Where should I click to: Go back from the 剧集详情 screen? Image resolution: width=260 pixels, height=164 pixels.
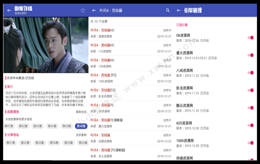point(9,10)
